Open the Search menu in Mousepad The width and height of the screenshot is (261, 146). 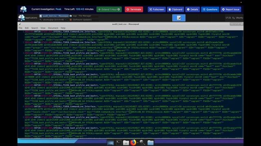tap(35, 28)
